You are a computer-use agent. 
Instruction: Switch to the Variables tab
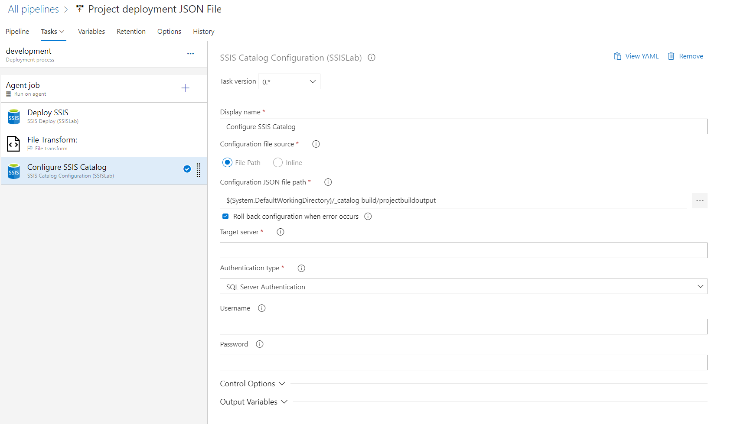[x=91, y=31]
